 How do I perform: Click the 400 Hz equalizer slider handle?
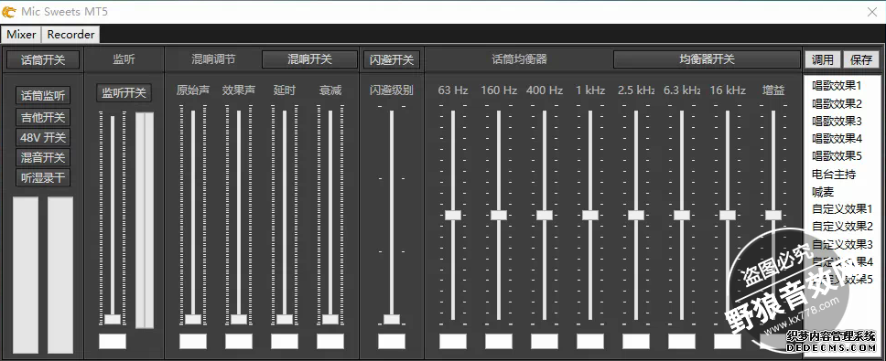pos(545,215)
